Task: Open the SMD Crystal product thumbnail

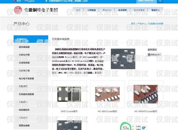Action: tap(69, 94)
